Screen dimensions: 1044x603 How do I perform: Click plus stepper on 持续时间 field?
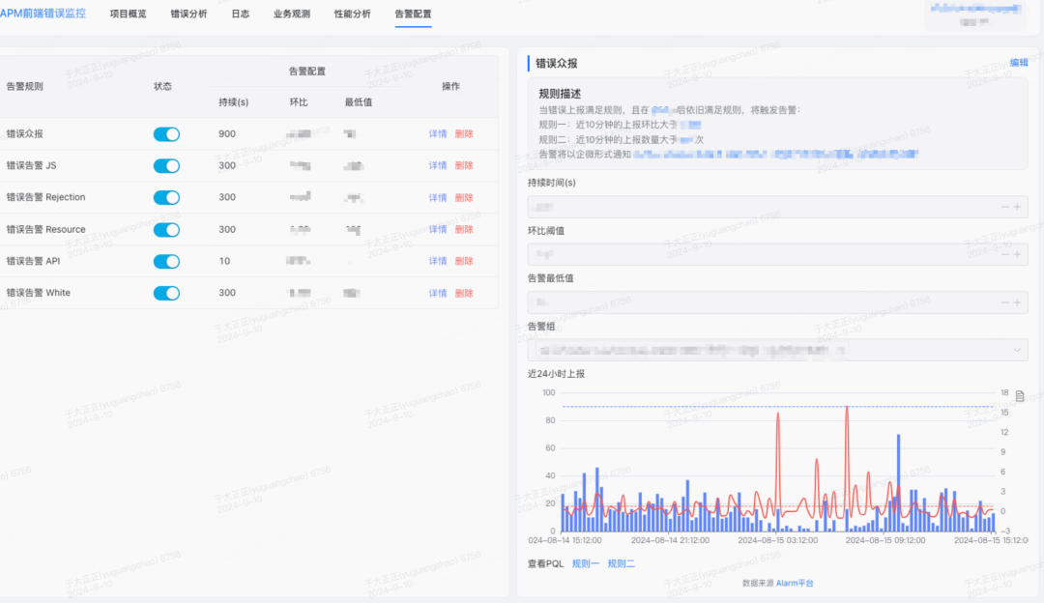(1017, 207)
